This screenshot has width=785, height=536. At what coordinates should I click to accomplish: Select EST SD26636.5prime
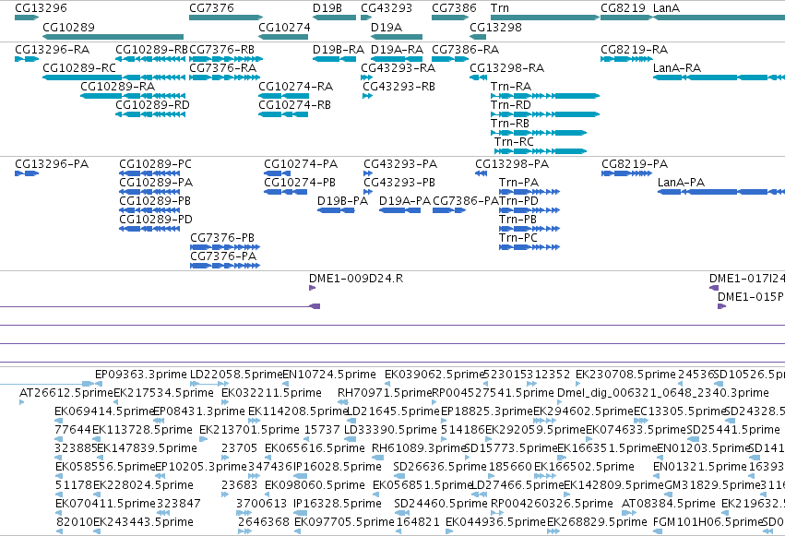point(440,467)
